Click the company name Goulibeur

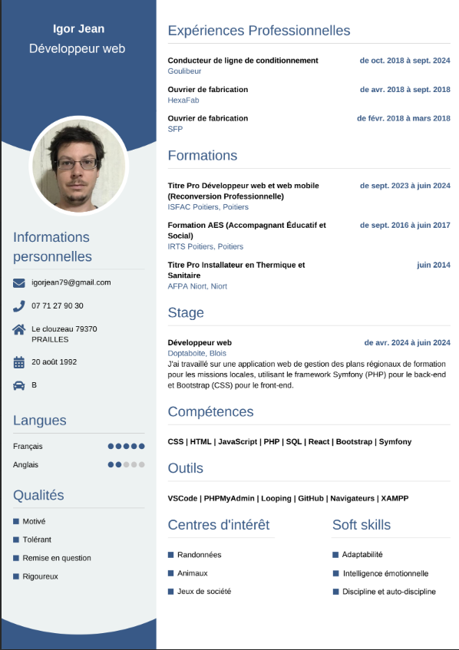pos(184,71)
